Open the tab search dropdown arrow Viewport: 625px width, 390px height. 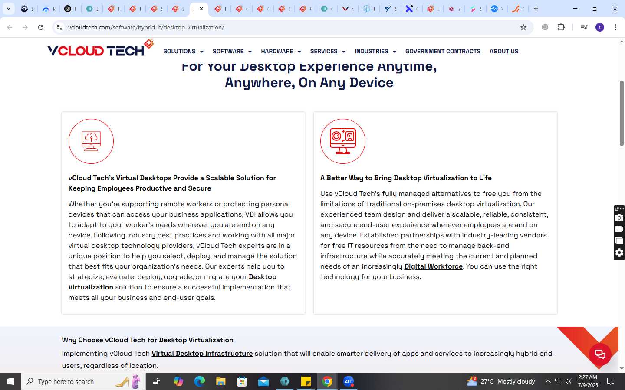pyautogui.click(x=8, y=9)
